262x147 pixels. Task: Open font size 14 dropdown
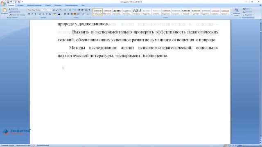51,10
